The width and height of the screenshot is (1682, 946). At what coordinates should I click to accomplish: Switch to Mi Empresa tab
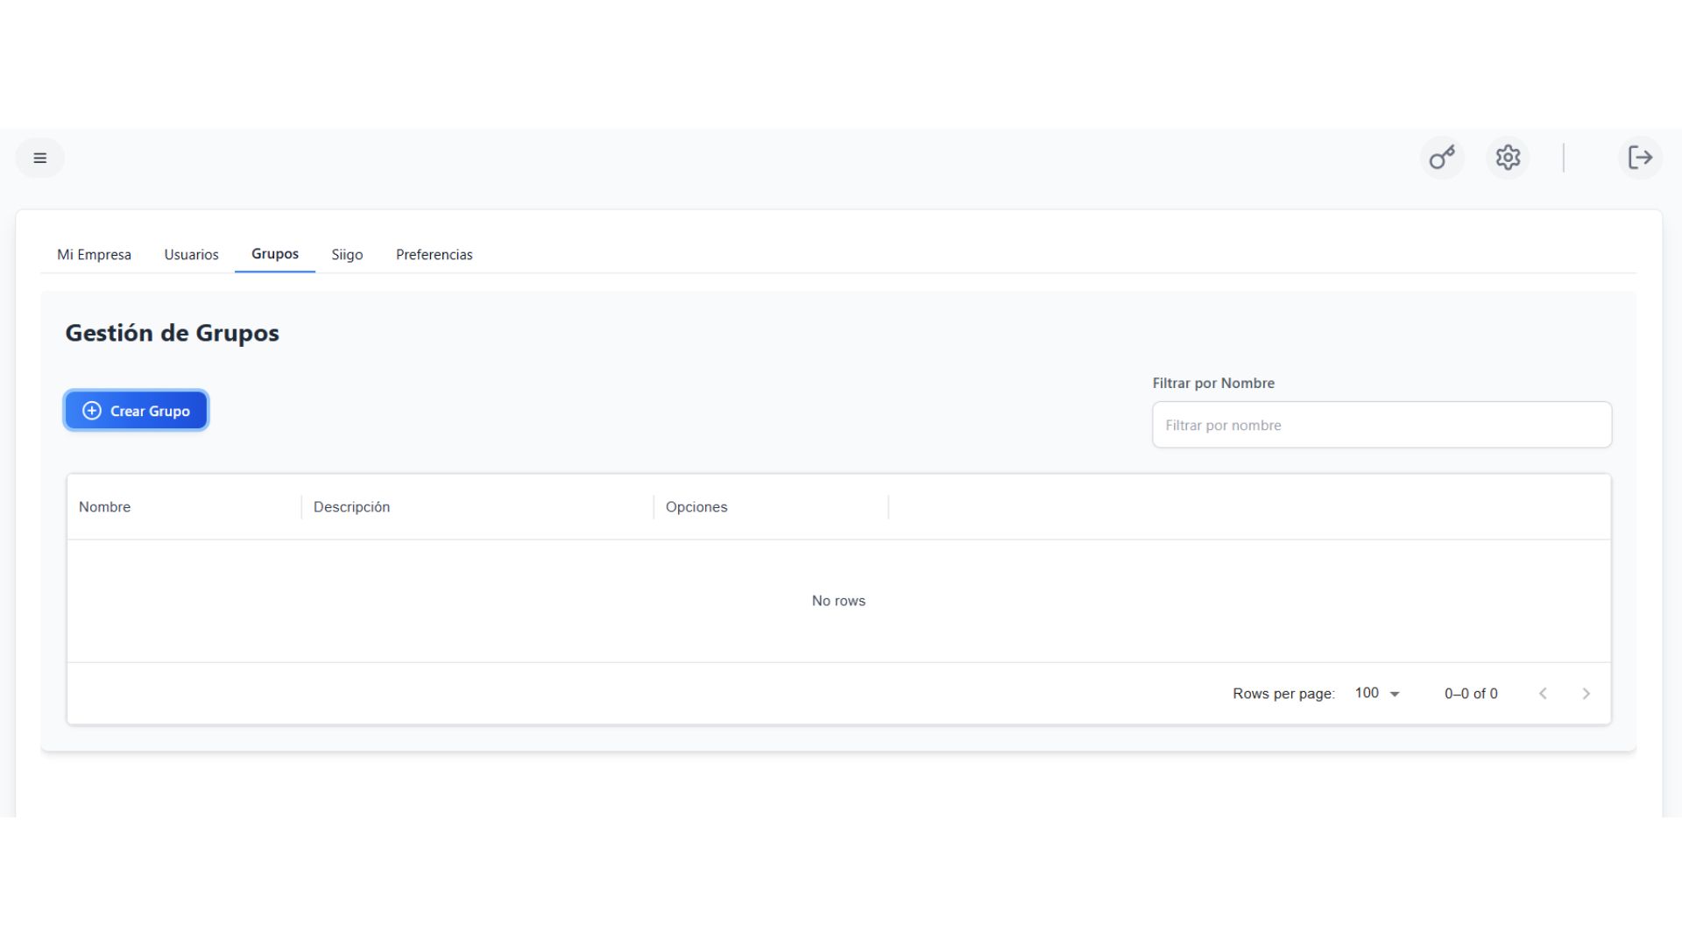click(x=94, y=255)
